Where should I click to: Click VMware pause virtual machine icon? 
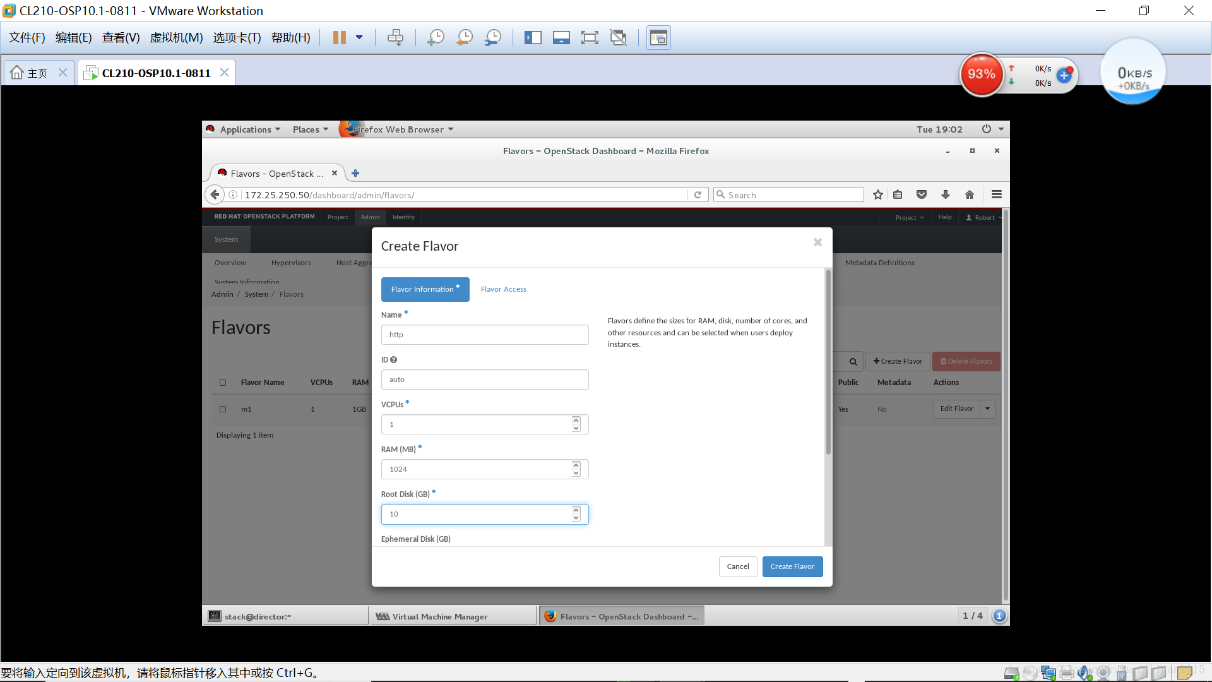[339, 38]
